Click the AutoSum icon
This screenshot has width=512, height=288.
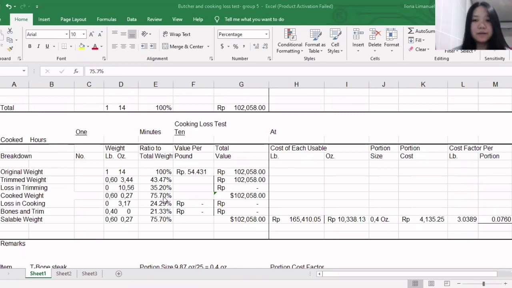(x=411, y=31)
